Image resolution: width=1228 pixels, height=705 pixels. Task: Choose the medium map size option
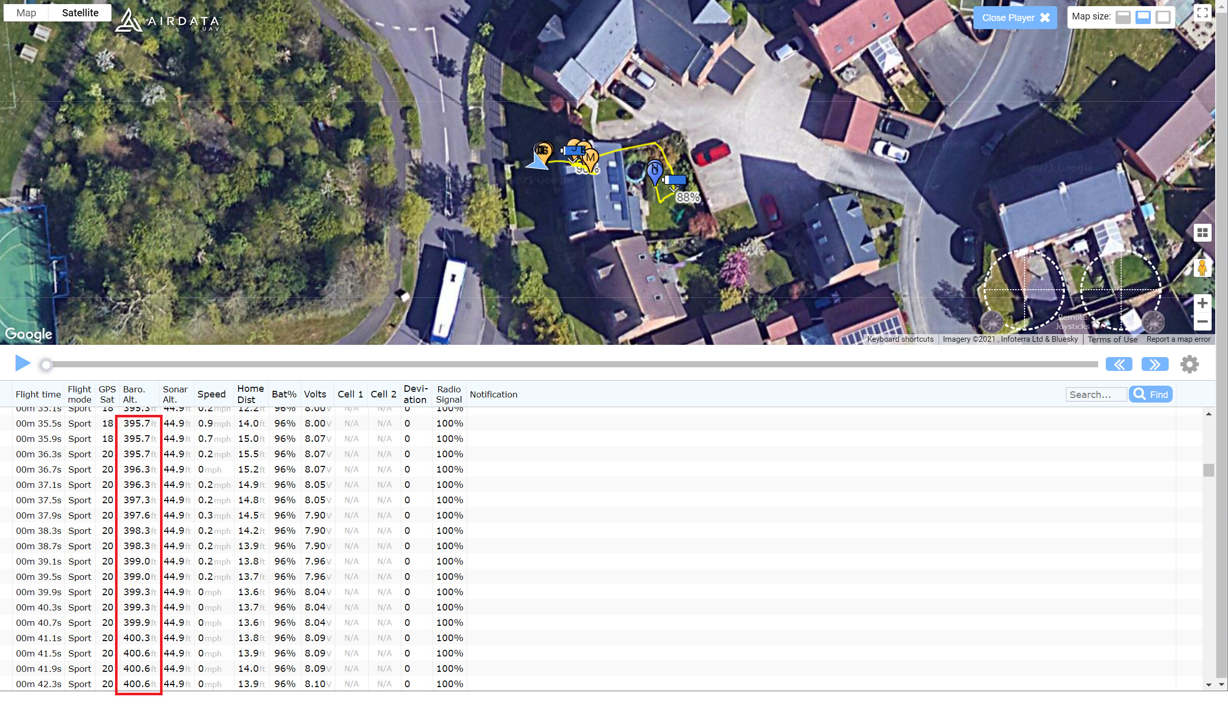coord(1143,17)
